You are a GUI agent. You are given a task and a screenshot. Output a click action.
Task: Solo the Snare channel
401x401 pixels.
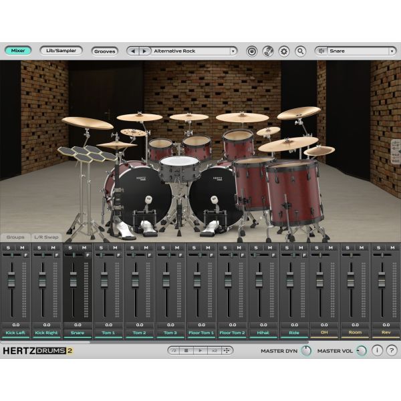(70, 247)
